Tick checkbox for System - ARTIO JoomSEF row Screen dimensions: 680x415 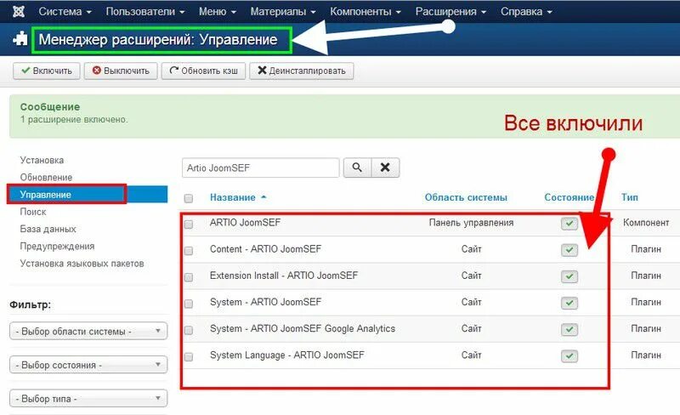coord(189,304)
